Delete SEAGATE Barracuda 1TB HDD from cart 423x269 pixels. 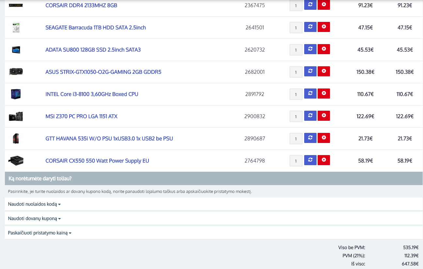pyautogui.click(x=324, y=27)
